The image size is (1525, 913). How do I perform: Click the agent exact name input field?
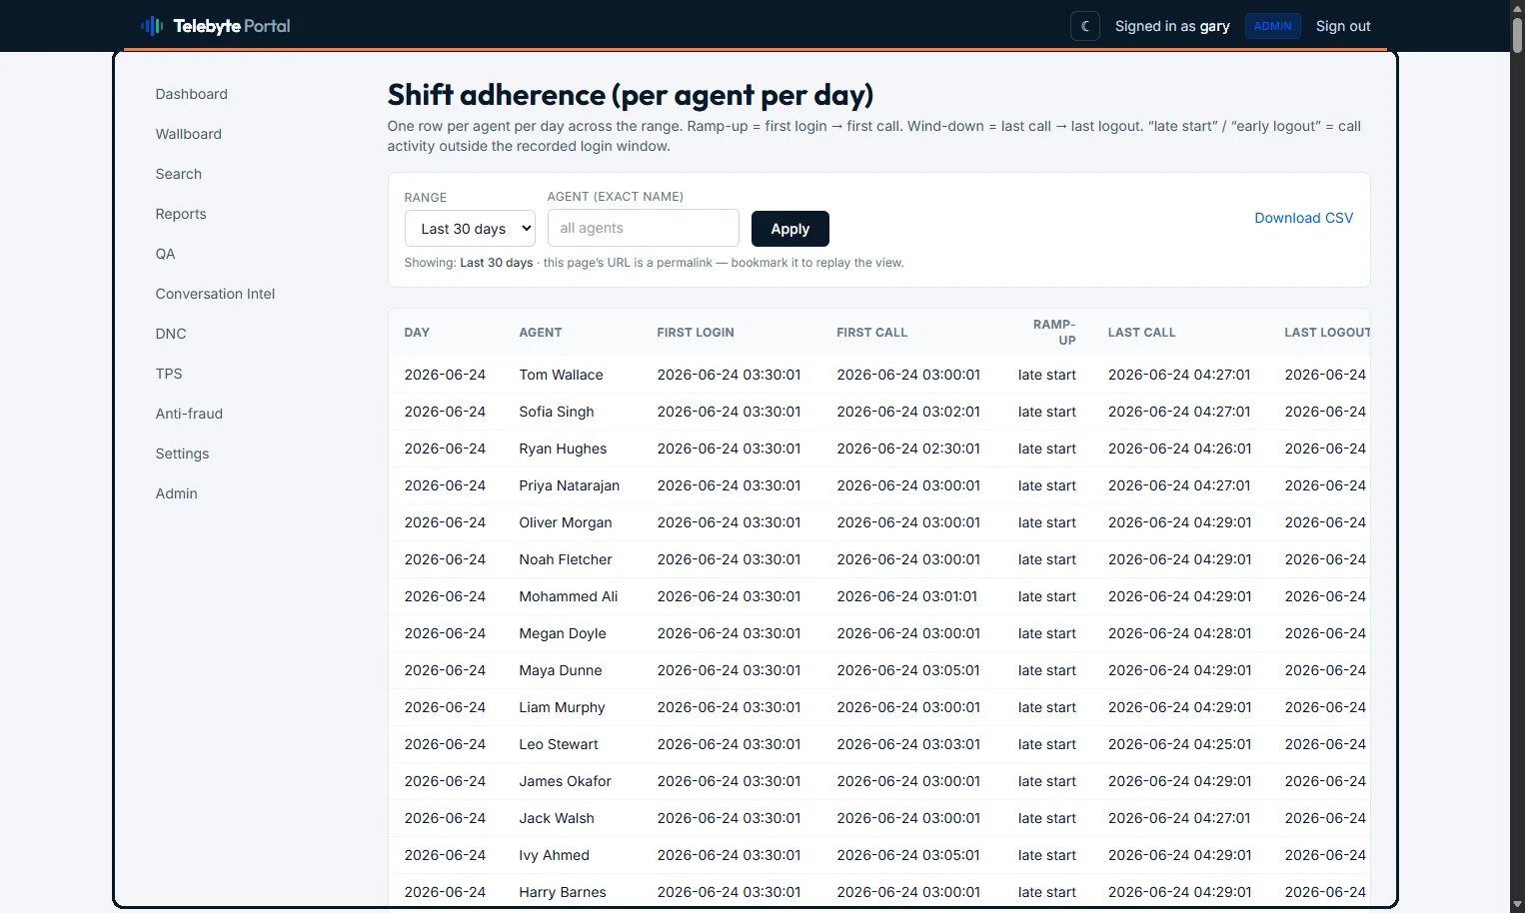click(644, 228)
